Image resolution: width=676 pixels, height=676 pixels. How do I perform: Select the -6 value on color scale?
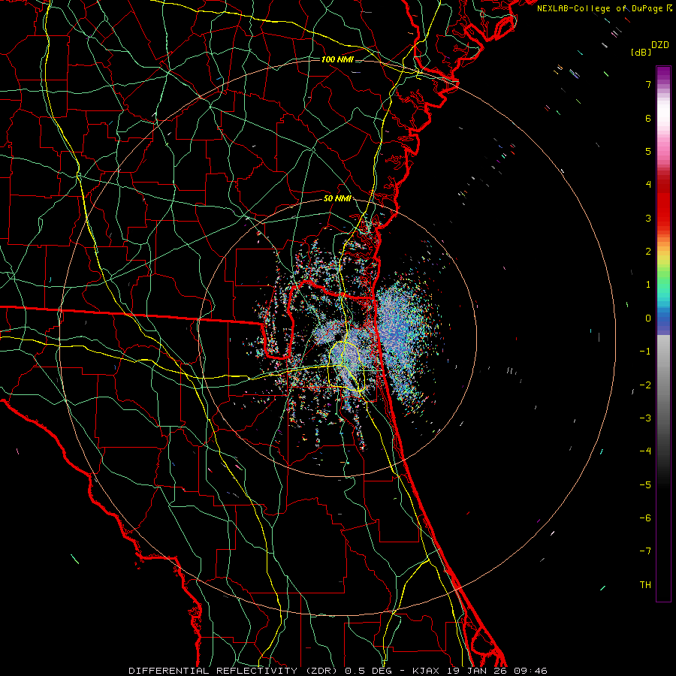click(x=645, y=518)
